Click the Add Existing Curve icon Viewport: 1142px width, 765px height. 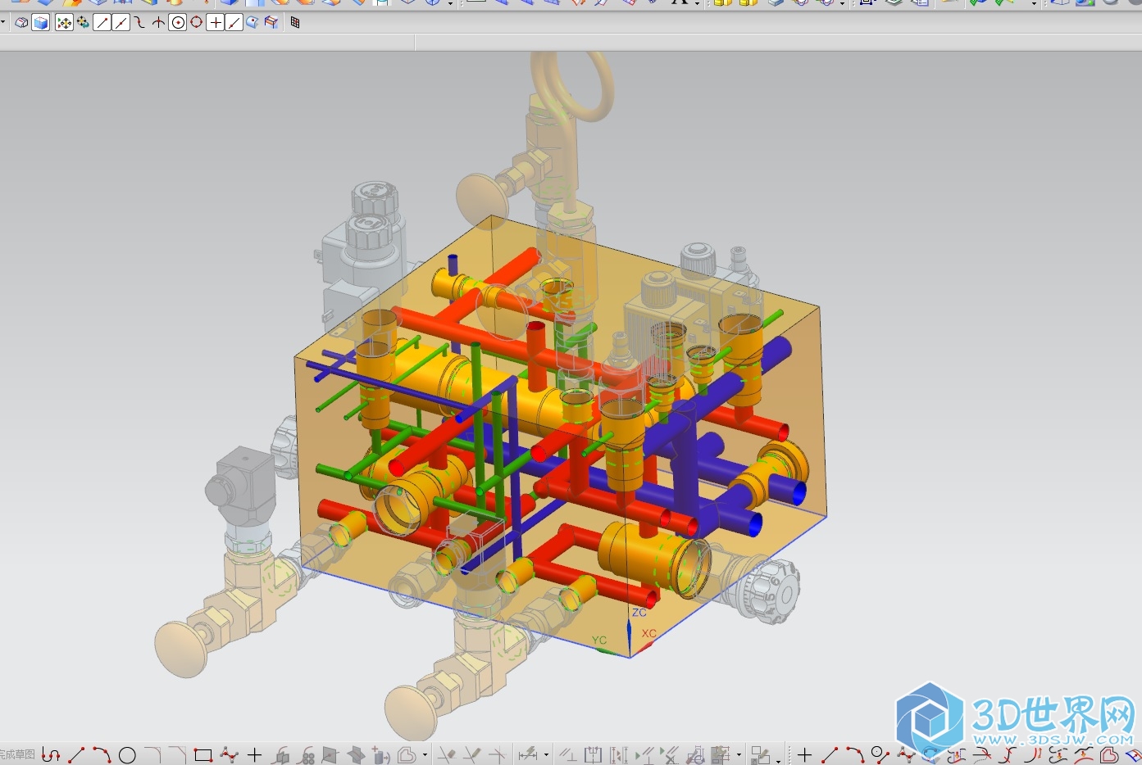click(x=380, y=755)
